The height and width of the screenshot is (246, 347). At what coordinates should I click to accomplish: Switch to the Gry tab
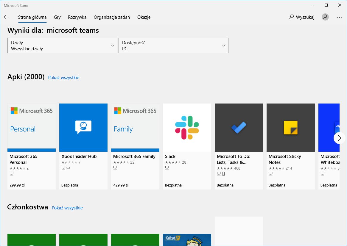57,17
